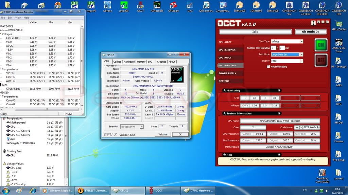348x195 pixels.
Task: Switch to Windows Media Player taskbar button
Action: click(57, 190)
